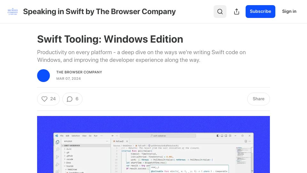The image size is (307, 173).
Task: Click the article title heading
Action: click(x=110, y=39)
